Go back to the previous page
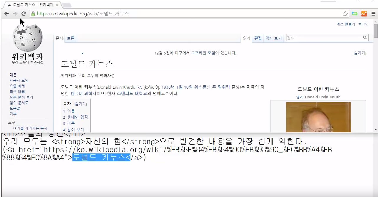This screenshot has height=197, width=378. (6, 14)
